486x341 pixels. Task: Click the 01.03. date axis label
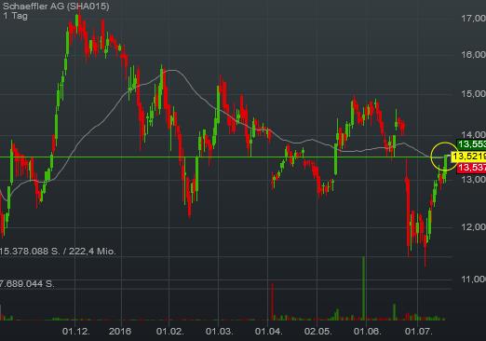point(220,332)
